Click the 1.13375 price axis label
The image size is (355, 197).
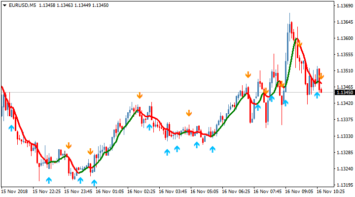pos(345,120)
